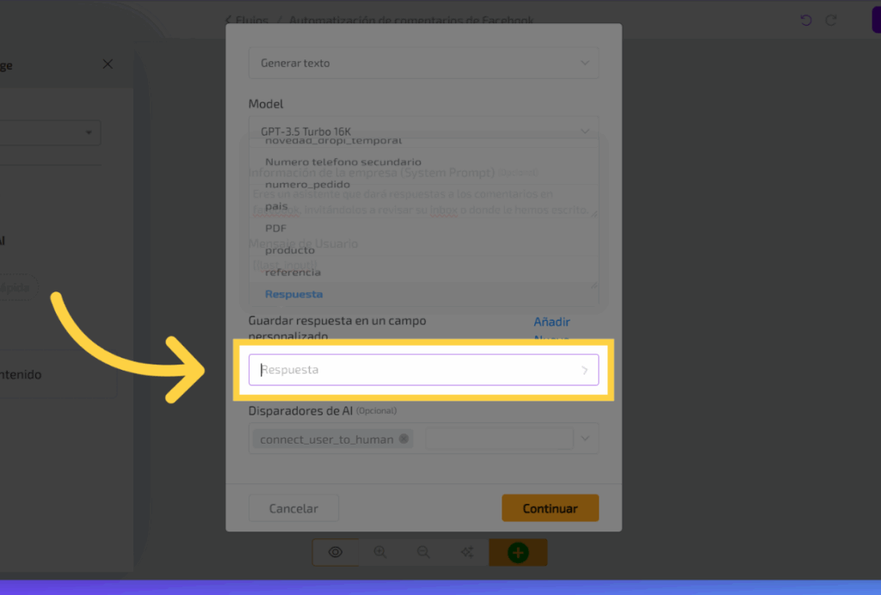Select the PDF option in list
881x595 pixels.
click(276, 228)
